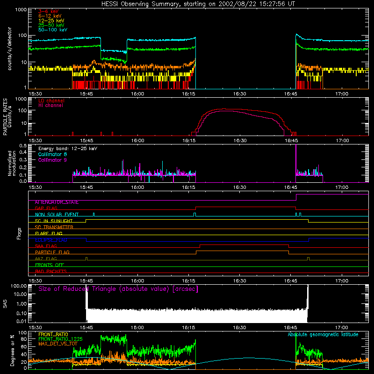Click the 15:30 time tick under the Flags panel

36,281
